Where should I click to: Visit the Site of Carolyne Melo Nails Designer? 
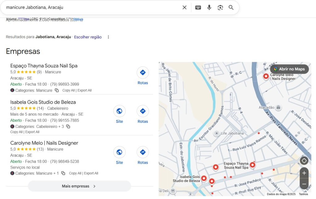click(x=119, y=155)
